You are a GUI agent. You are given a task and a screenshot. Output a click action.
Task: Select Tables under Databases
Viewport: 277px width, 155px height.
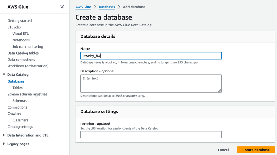[x=17, y=88]
